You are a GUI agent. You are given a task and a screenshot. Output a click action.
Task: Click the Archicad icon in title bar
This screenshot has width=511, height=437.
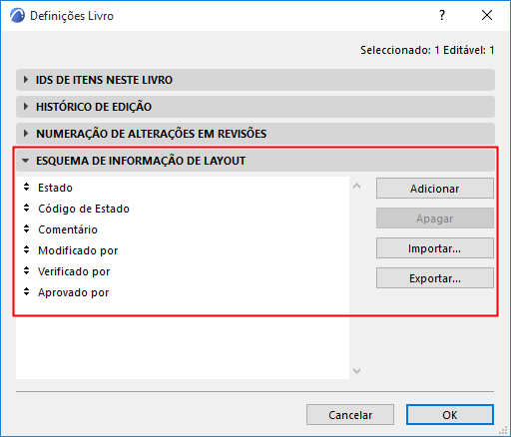coord(17,16)
